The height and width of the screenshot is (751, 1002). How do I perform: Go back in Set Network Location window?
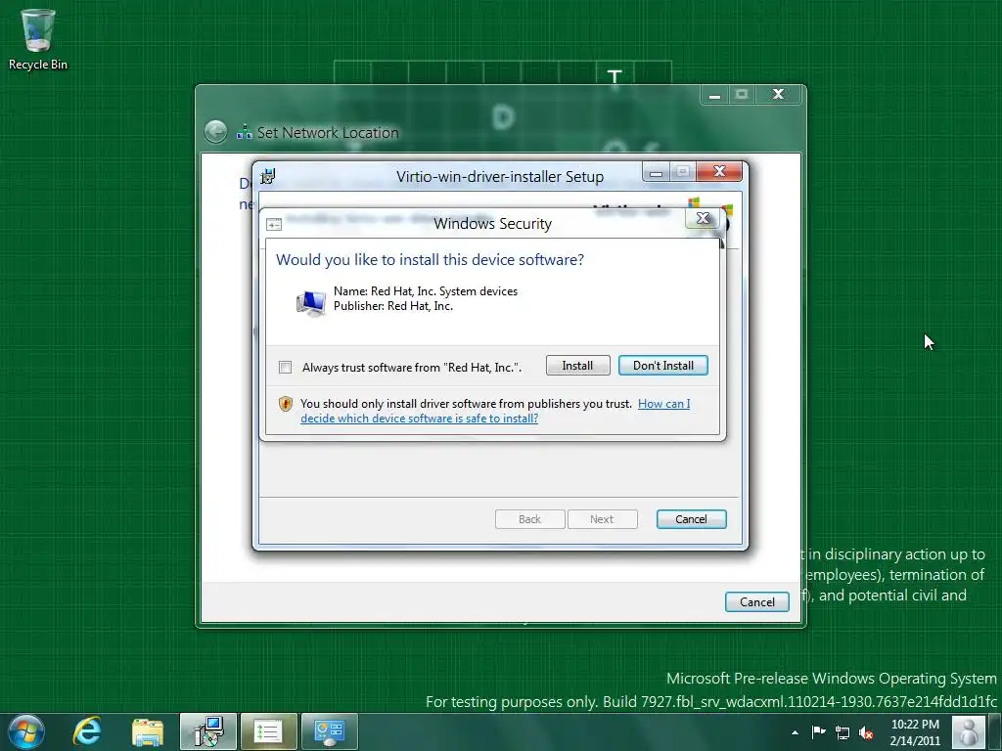click(x=216, y=132)
